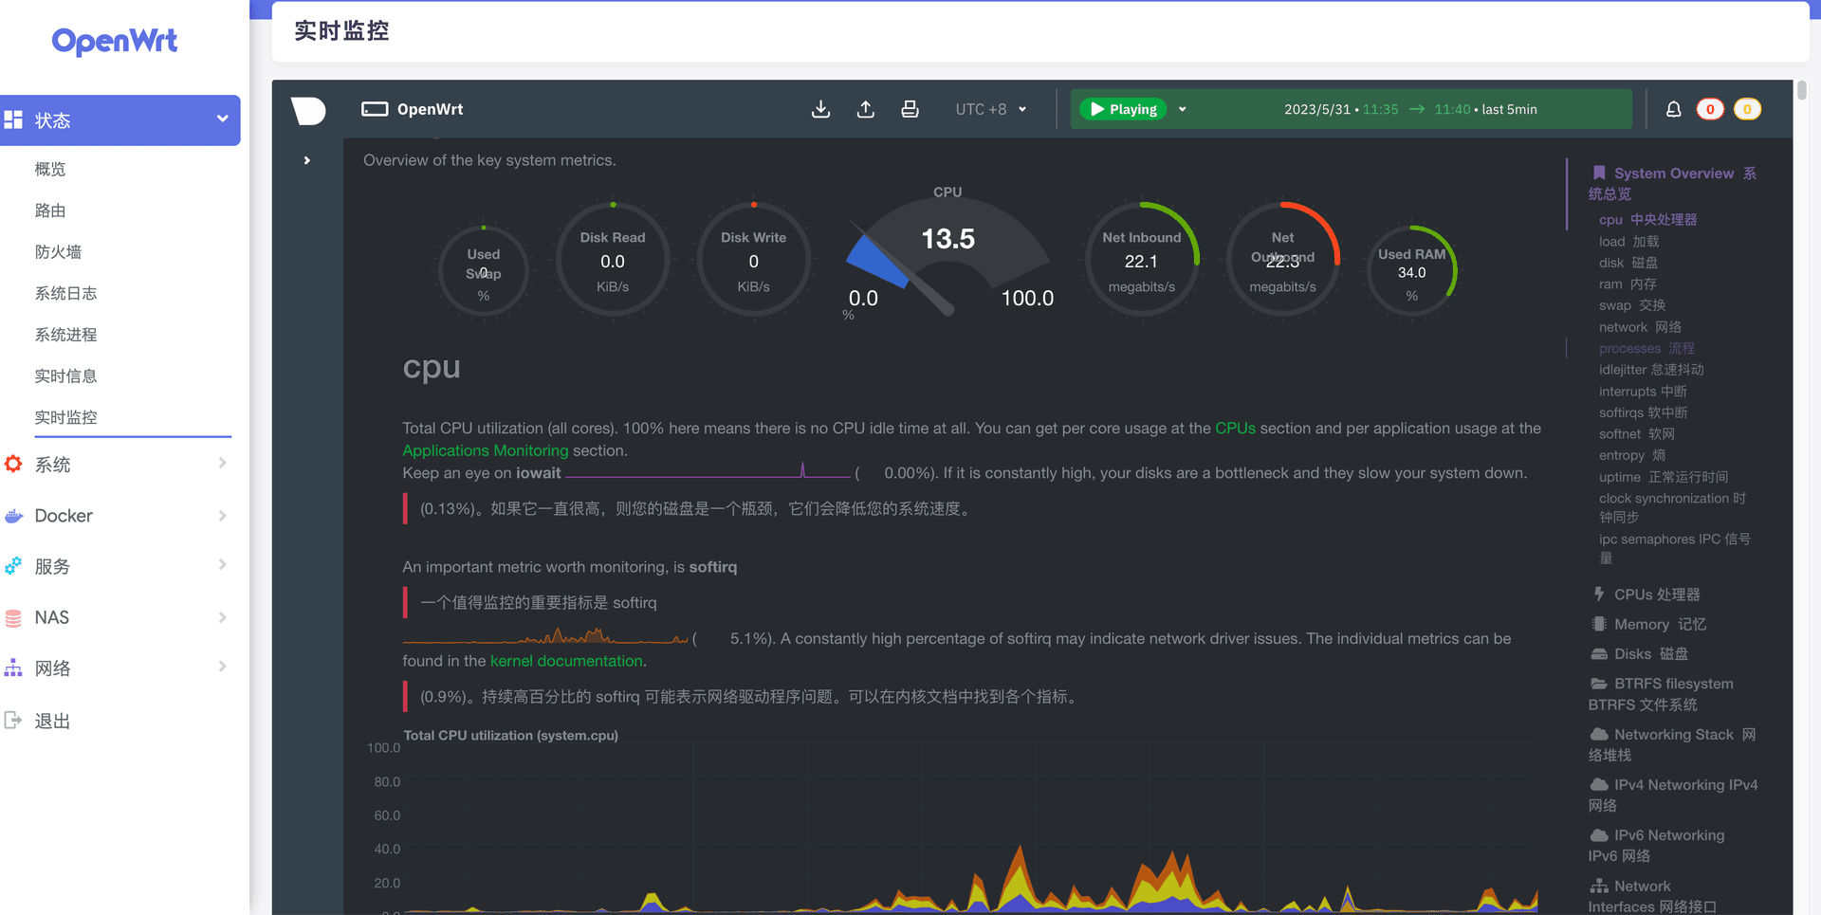
Task: Click the red critical alerts badge
Action: 1710,109
